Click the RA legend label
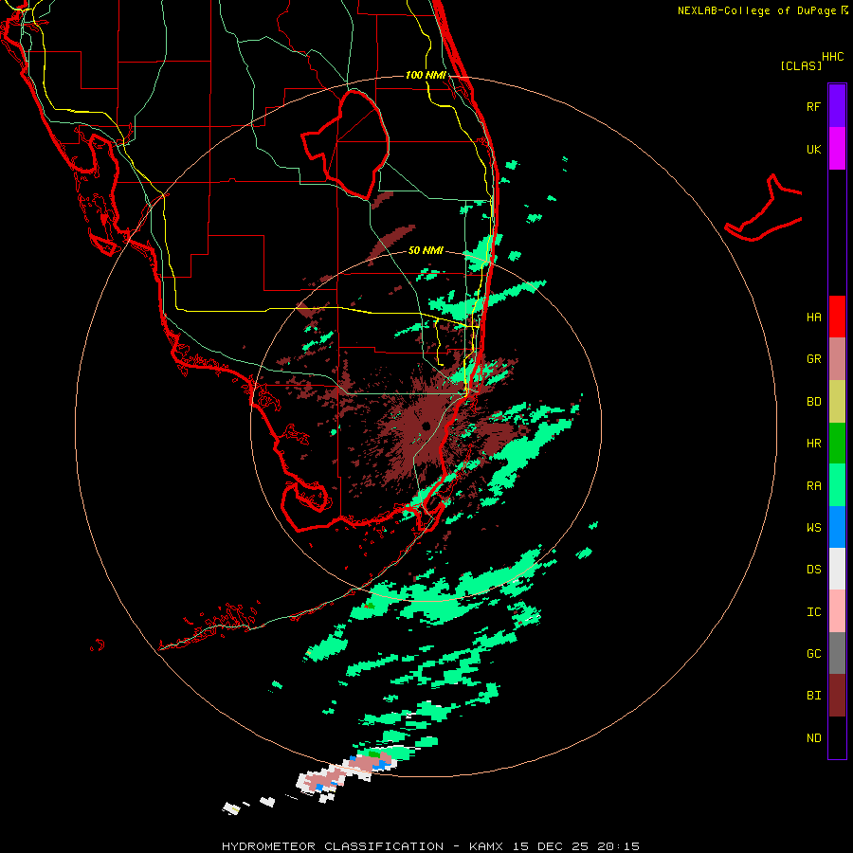 pos(813,486)
